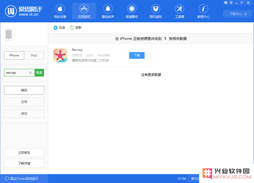Select the 精选 featured category
Viewport: 254px width, 183px height.
[x=24, y=90]
